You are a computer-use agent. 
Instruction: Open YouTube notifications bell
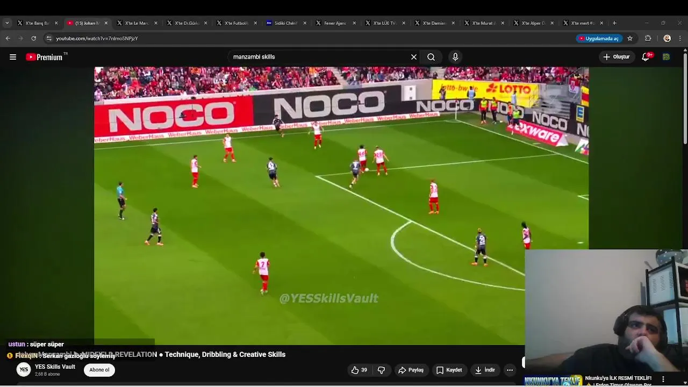[x=646, y=57]
